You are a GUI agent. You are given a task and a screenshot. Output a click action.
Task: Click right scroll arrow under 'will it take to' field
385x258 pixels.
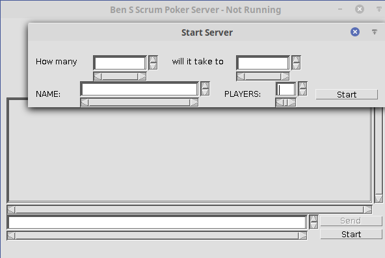coord(285,77)
